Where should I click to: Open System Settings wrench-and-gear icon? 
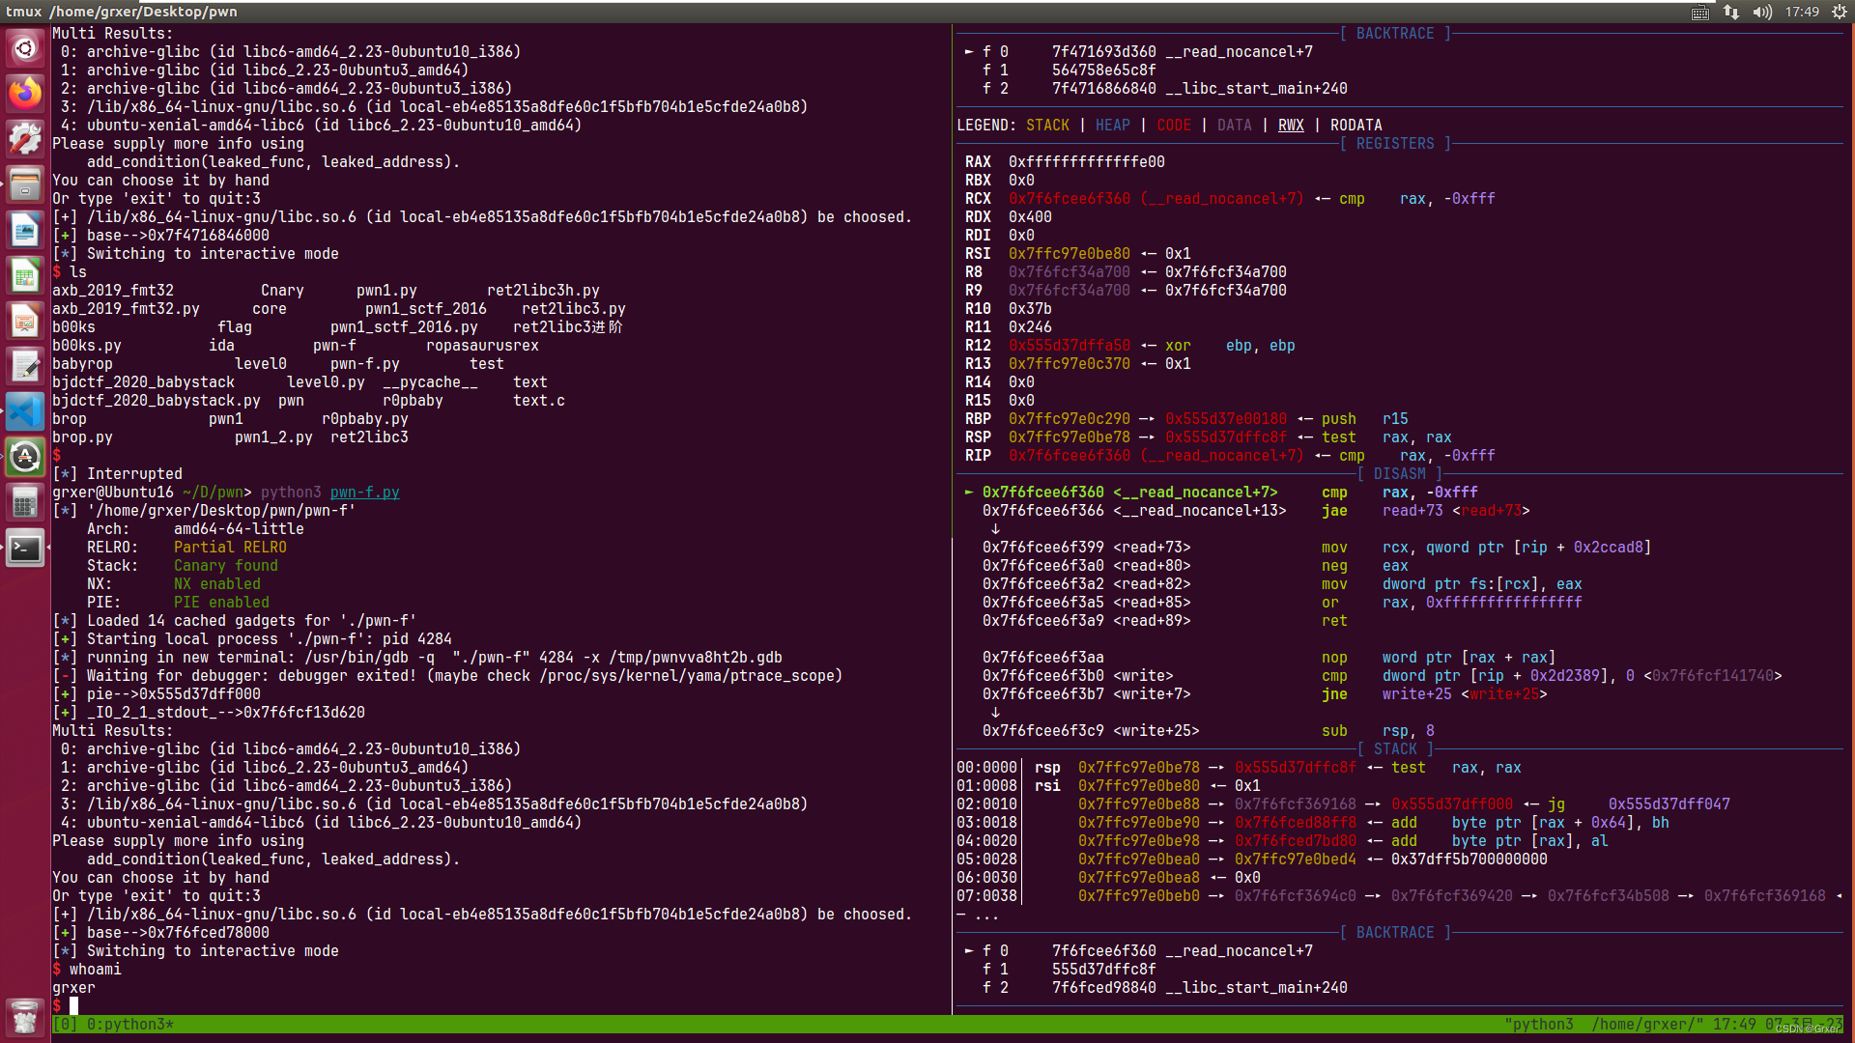click(25, 138)
